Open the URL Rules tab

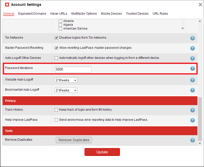[x=160, y=14]
